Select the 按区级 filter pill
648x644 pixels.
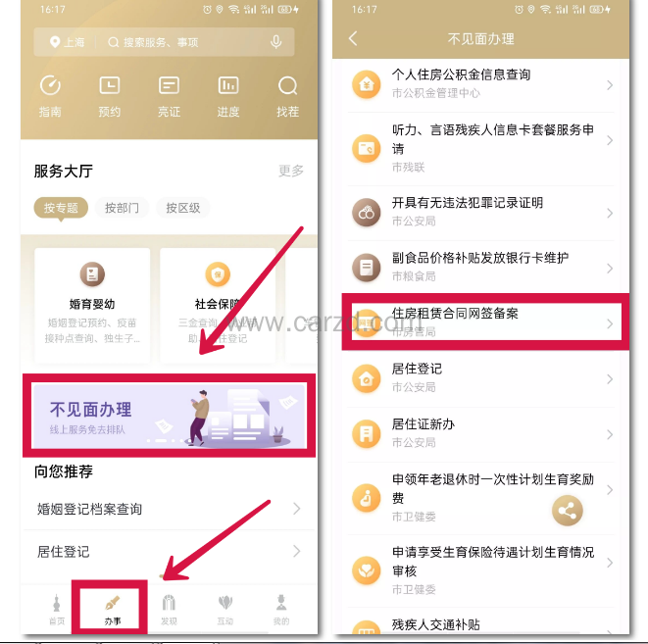183,208
